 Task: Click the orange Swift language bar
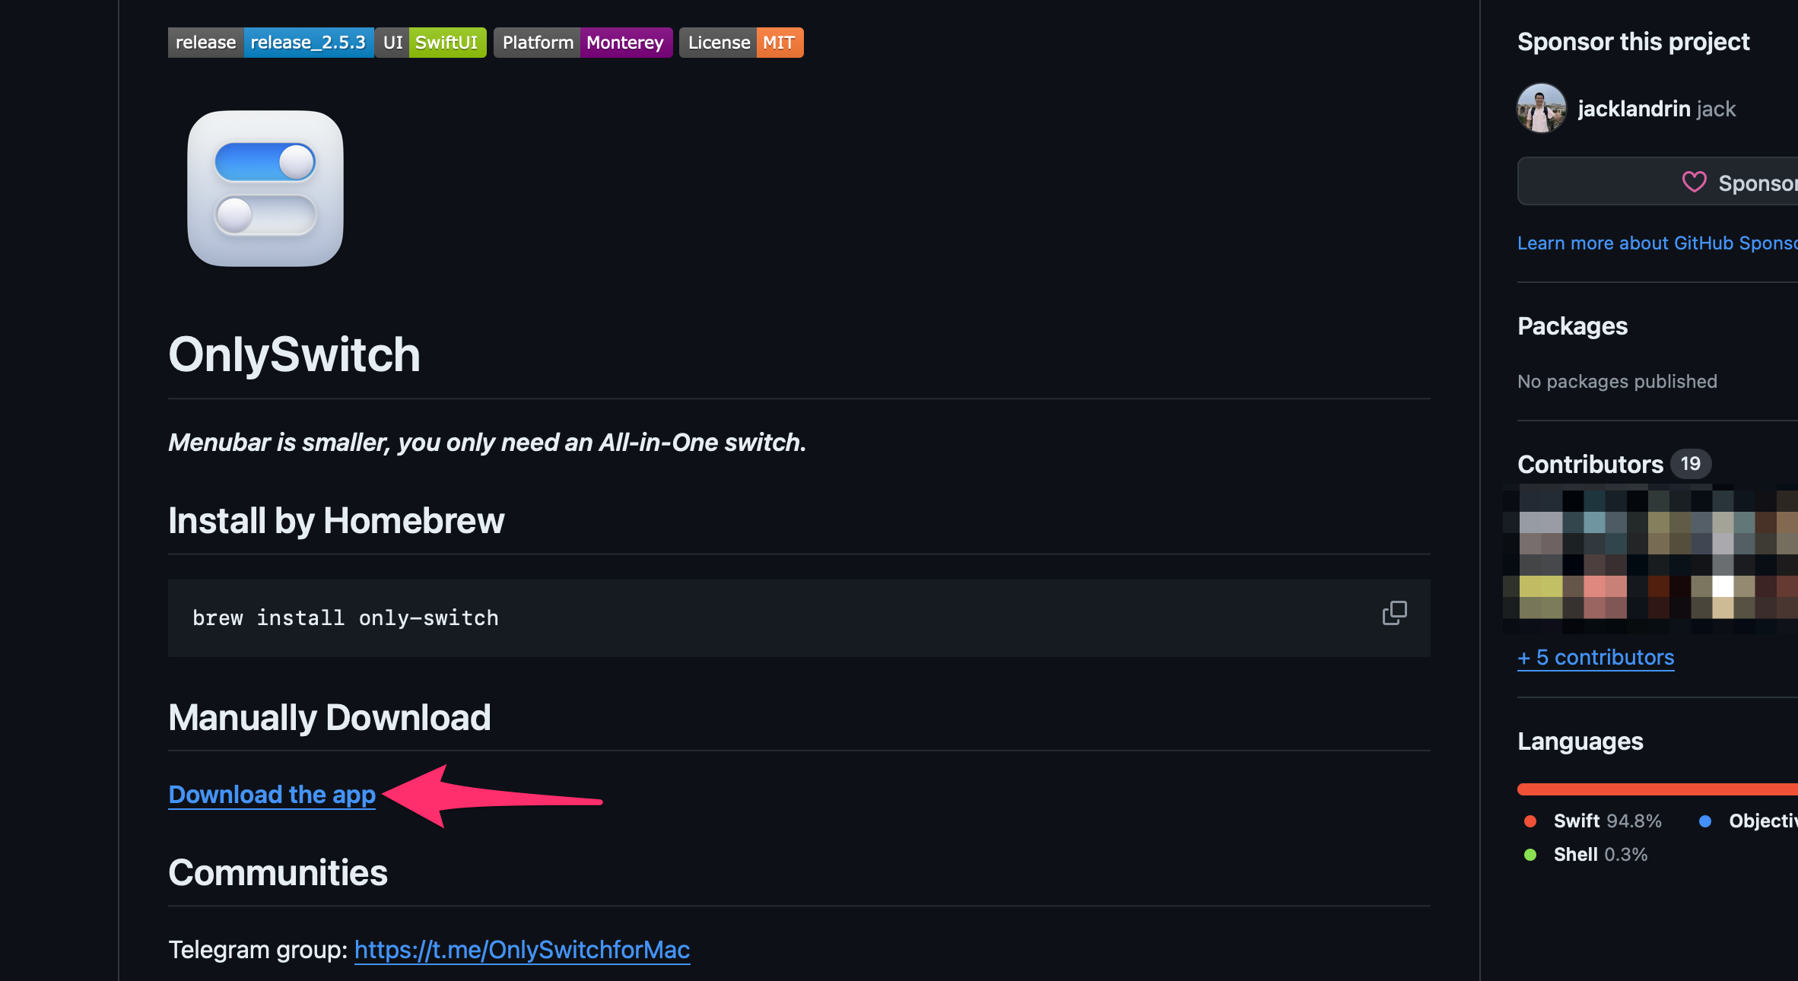click(1658, 789)
